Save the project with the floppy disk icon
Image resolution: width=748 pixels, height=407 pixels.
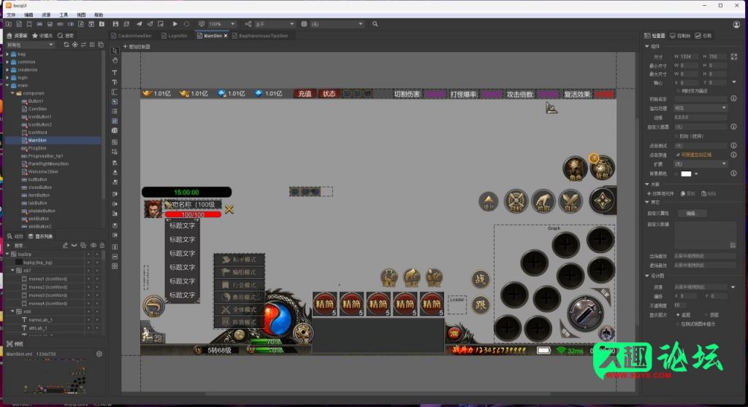click(x=115, y=24)
